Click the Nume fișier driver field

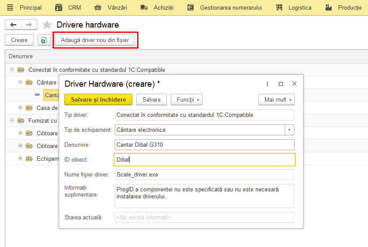pos(205,174)
